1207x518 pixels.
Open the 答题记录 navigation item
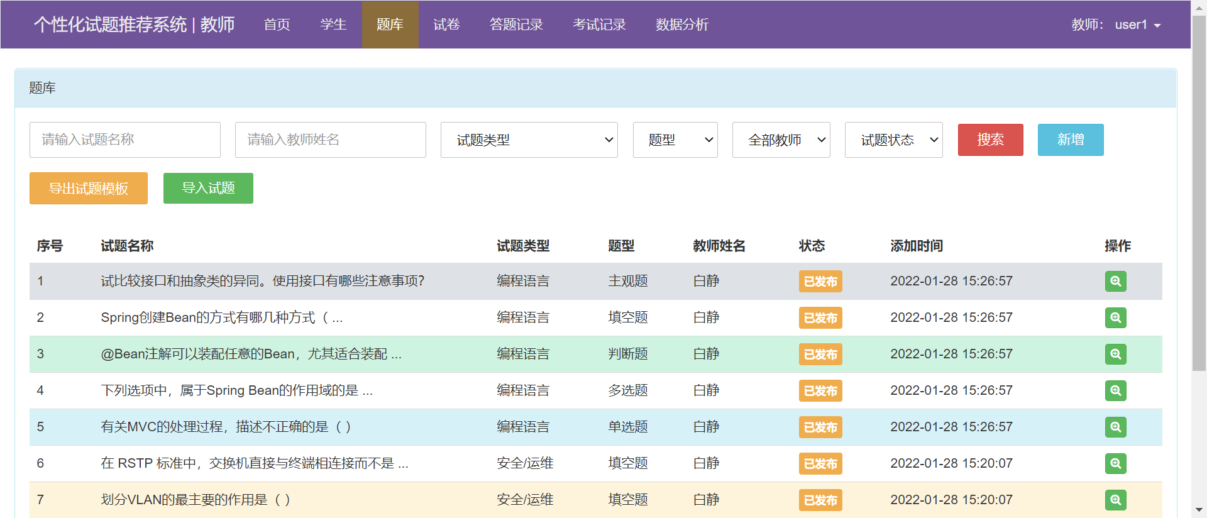516,25
